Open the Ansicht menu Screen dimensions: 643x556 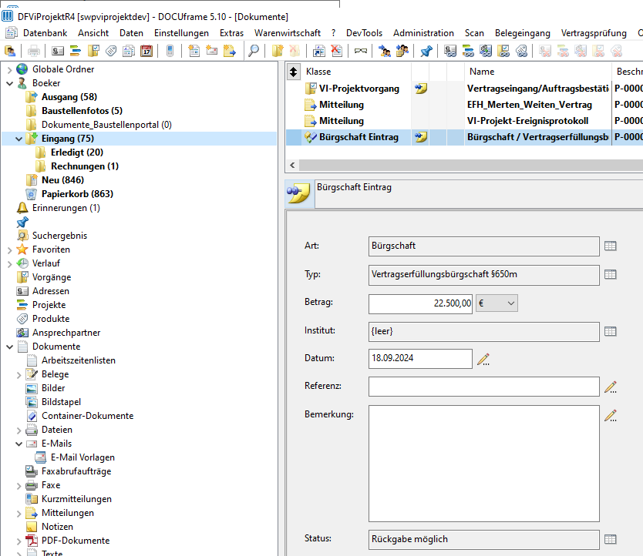pos(93,33)
